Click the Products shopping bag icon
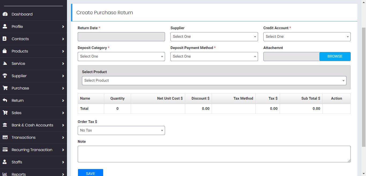Image resolution: width=366 pixels, height=176 pixels. [5, 51]
